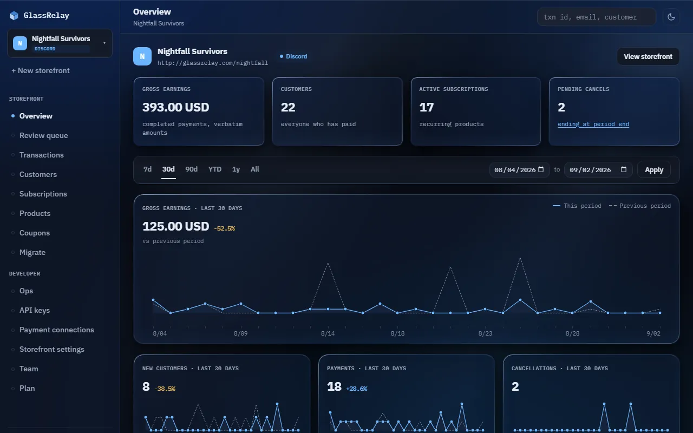The height and width of the screenshot is (433, 693).
Task: Open the glassrelay.com/nightfall URL
Action: (x=213, y=63)
